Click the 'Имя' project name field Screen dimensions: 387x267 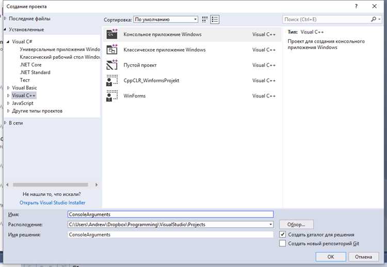point(171,214)
